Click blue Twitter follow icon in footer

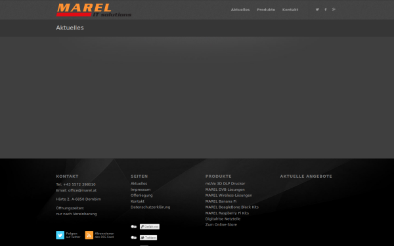pos(60,235)
